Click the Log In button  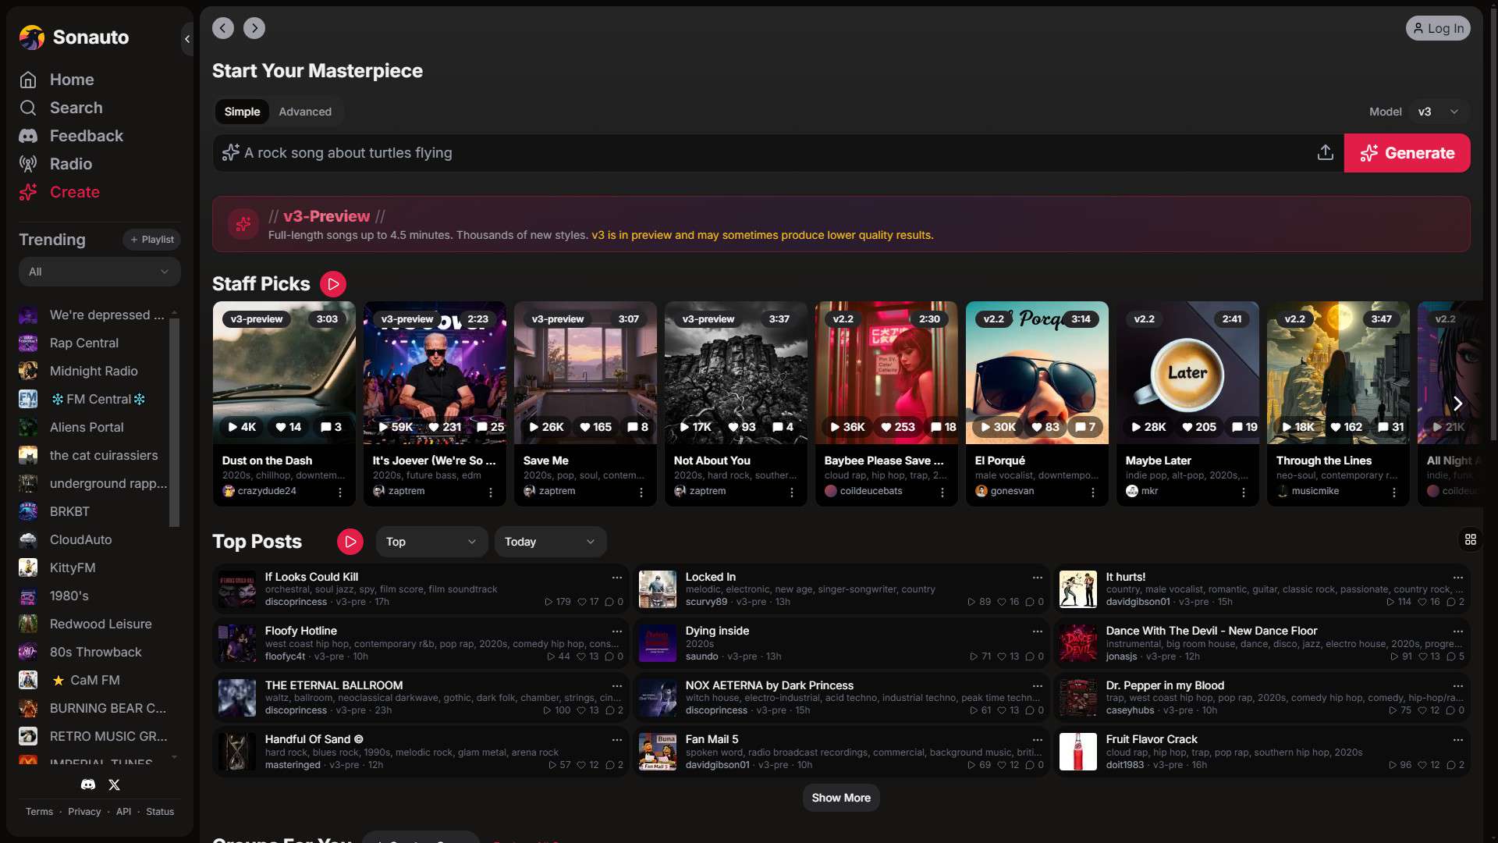pos(1438,28)
